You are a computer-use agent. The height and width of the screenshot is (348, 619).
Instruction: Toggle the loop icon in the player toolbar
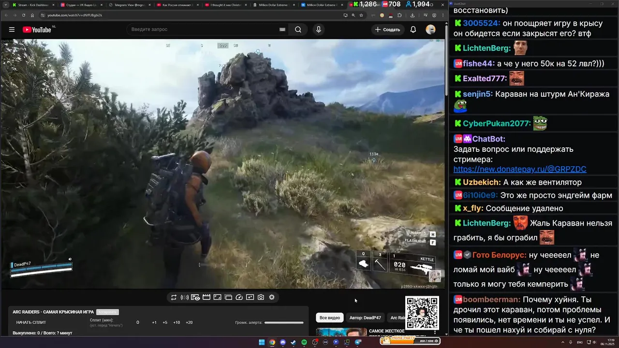point(174,297)
